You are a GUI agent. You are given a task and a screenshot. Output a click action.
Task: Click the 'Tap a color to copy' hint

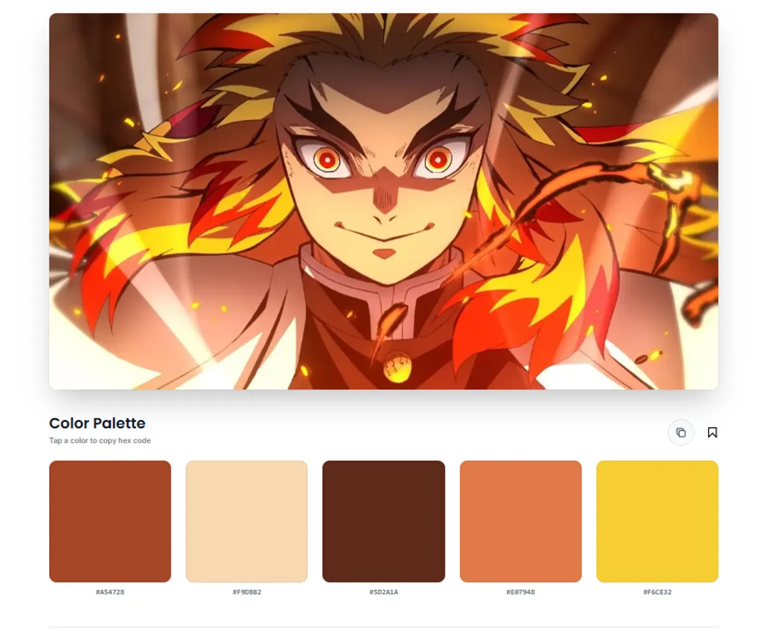pos(100,440)
